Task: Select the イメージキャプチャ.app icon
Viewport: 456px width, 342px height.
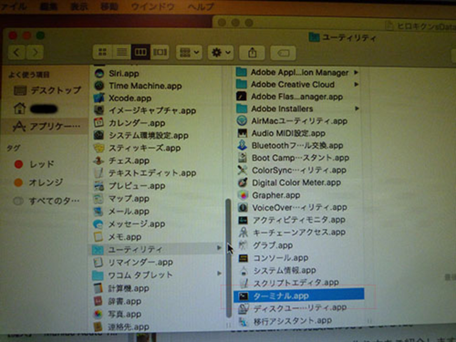Action: click(99, 110)
